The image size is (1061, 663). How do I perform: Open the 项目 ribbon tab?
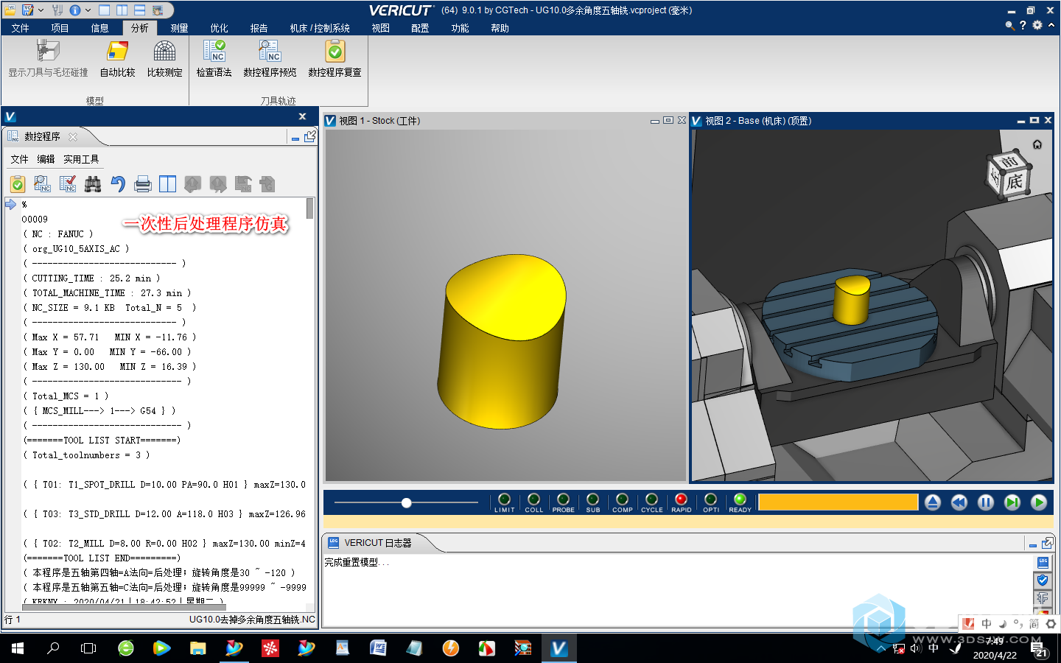60,28
